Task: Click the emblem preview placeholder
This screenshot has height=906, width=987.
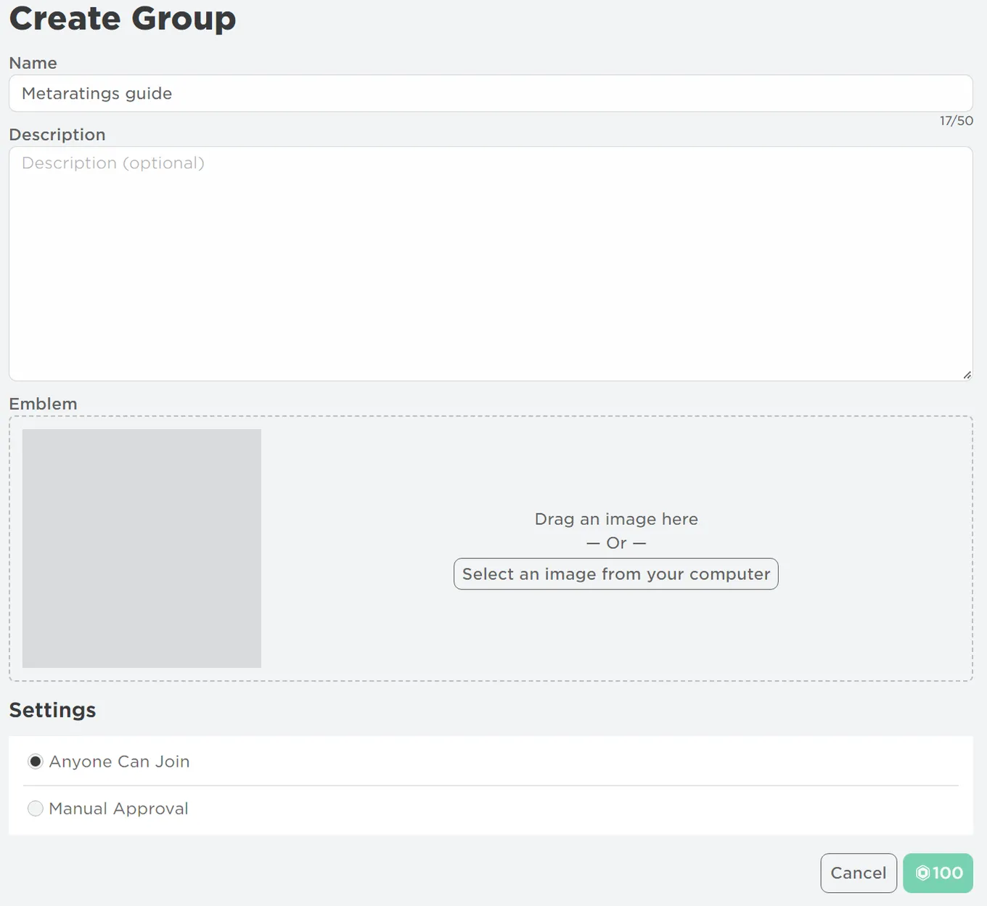Action: [142, 548]
